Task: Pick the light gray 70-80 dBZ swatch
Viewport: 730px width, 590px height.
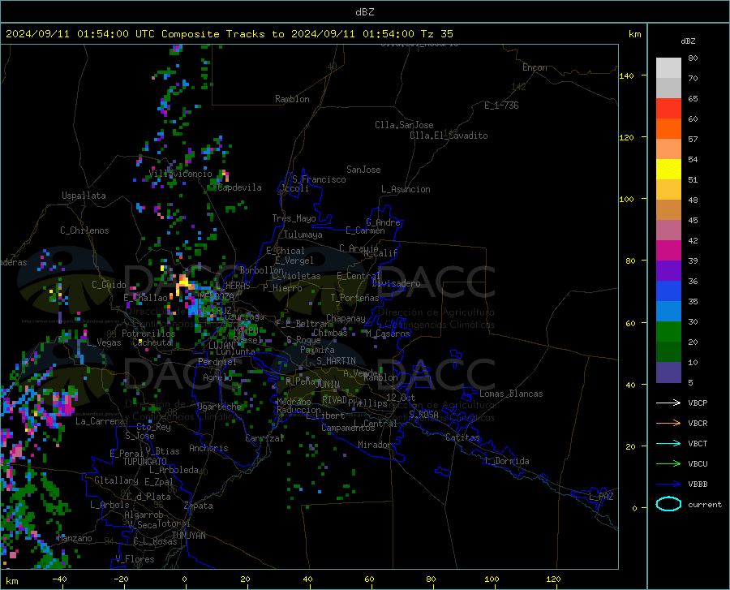Action: pos(668,68)
